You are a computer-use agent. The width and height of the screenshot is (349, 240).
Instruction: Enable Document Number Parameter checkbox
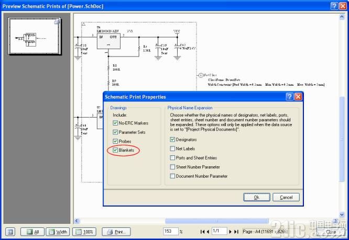point(172,176)
